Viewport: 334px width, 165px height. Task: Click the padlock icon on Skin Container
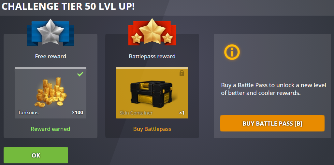tap(182, 73)
